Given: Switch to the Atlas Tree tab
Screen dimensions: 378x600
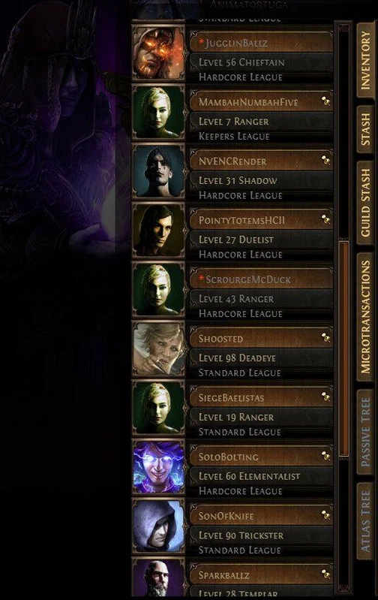Looking at the screenshot, I should 365,521.
